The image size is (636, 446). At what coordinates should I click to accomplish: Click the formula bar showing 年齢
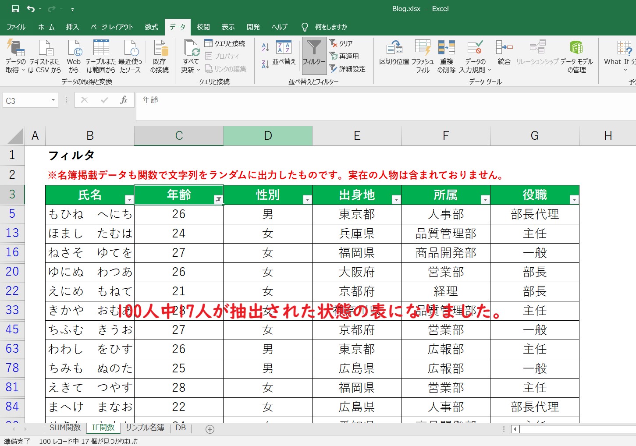386,106
